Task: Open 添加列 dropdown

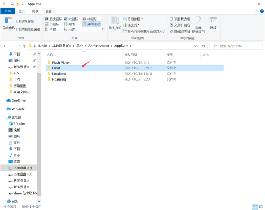Action: pos(131,25)
